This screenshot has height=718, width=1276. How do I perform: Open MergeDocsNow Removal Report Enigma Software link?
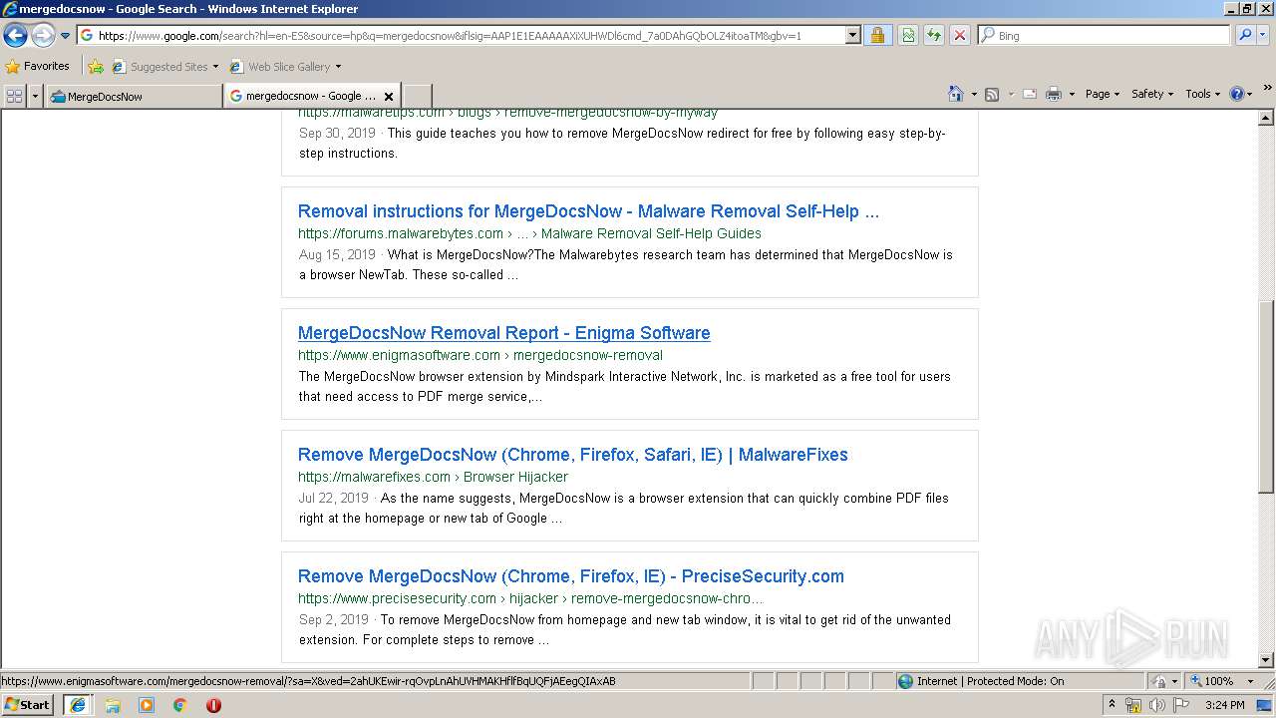503,333
